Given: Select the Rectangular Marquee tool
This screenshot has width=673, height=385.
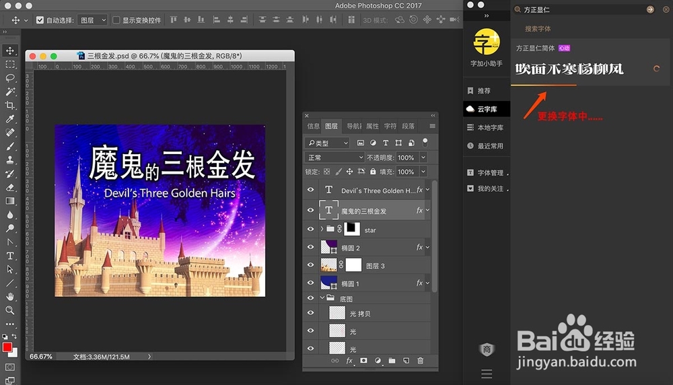Looking at the screenshot, I should pos(10,65).
